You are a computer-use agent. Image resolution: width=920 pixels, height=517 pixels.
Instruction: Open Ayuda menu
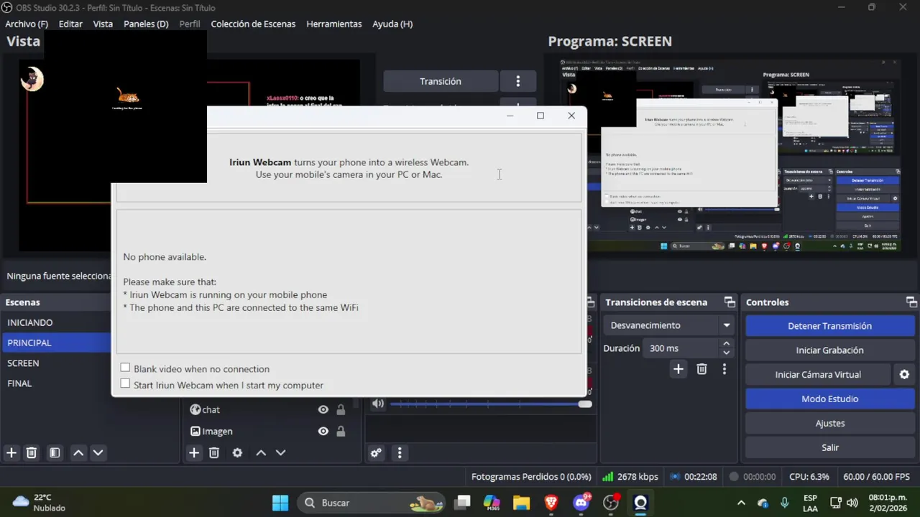click(392, 24)
